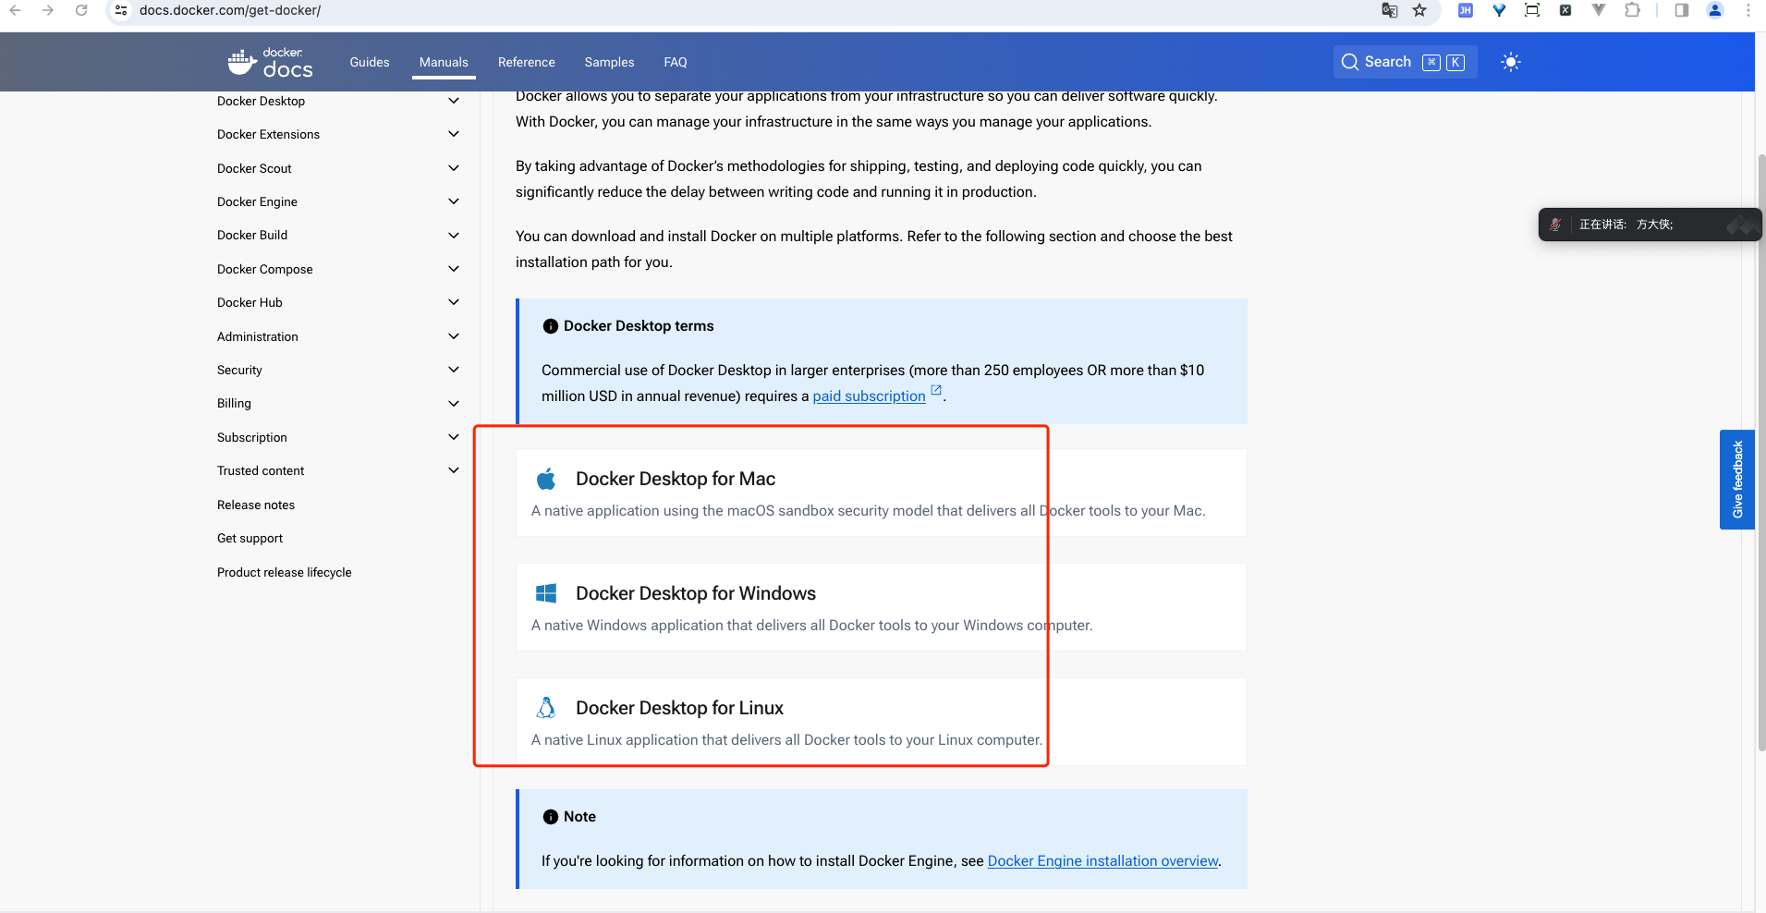Click the screenshot capture extension icon
This screenshot has height=913, width=1766.
pos(1532,10)
